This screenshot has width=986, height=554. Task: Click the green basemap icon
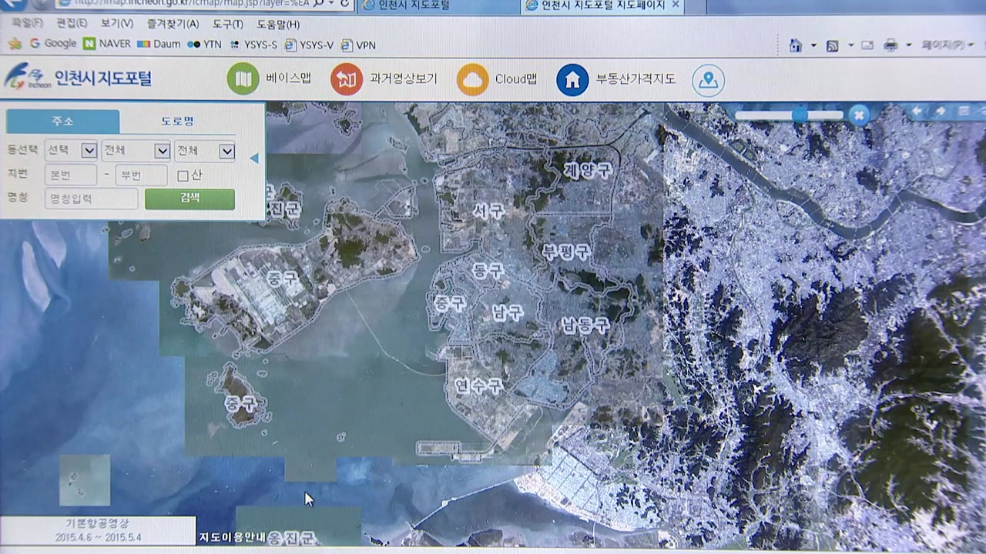coord(243,79)
